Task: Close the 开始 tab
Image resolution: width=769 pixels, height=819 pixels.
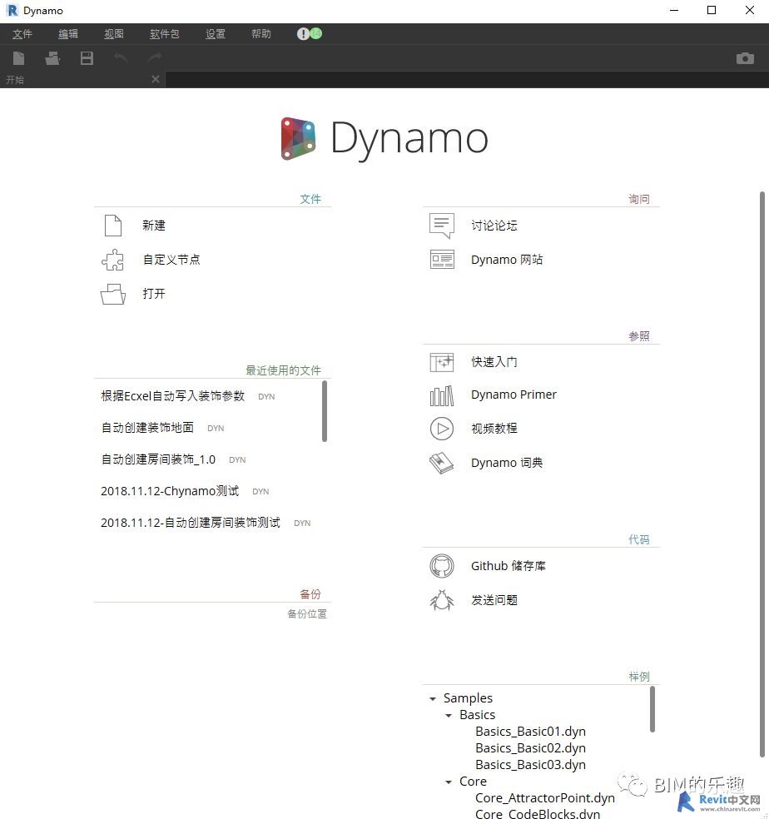Action: [156, 79]
